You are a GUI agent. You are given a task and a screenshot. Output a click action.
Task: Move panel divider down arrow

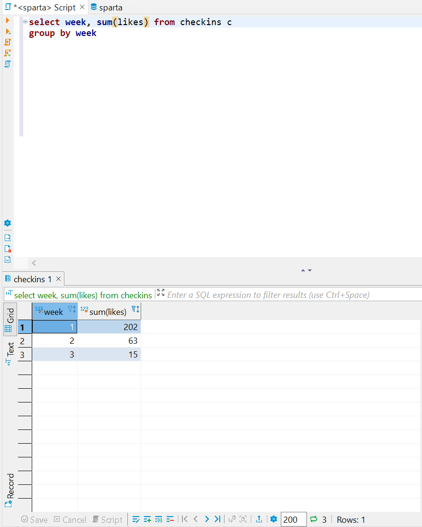(x=310, y=270)
